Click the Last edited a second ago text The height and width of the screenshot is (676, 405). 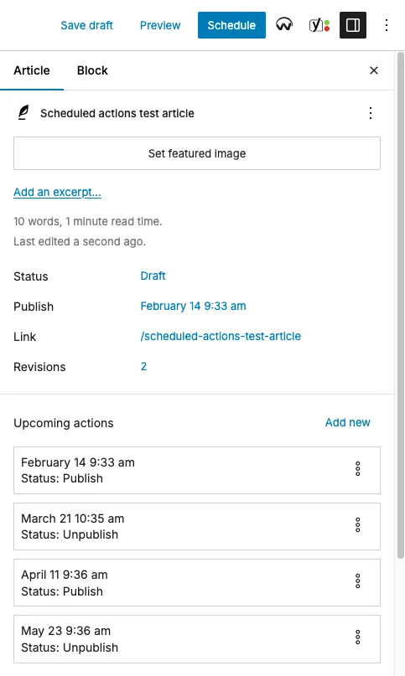(80, 241)
